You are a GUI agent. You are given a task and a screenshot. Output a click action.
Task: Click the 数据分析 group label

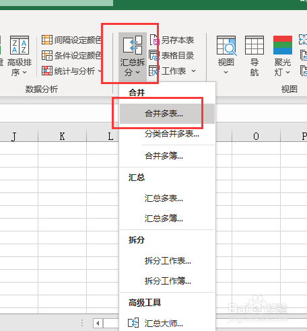pos(42,89)
